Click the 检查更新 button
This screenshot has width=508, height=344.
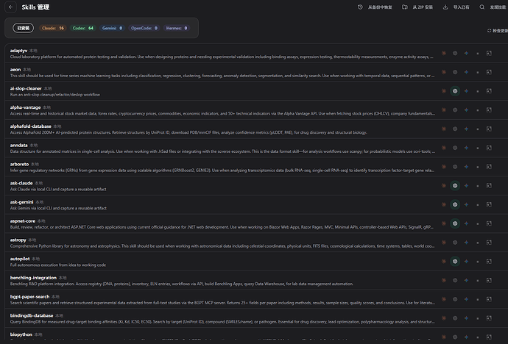tap(498, 31)
